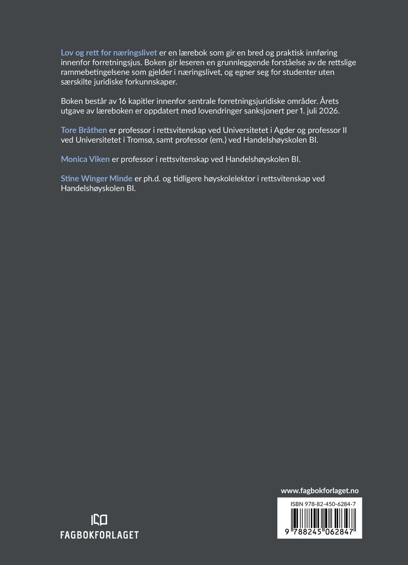The image size is (408, 565).
Task: Open the www.fagbokforlaget.no link
Action: click(320, 491)
